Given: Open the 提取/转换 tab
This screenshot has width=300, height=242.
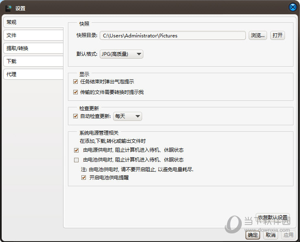Looking at the screenshot, I should pos(33,48).
